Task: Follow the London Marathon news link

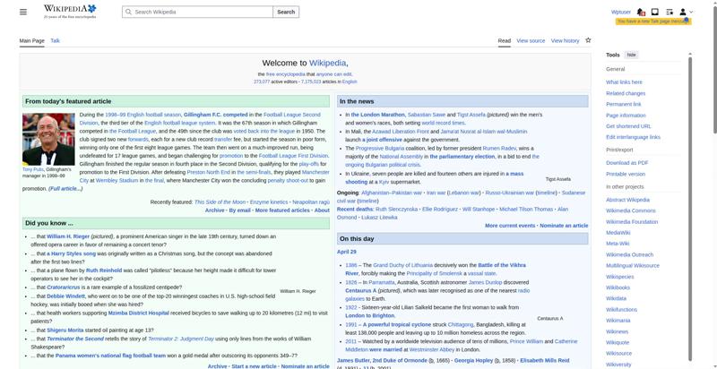Action: coord(376,115)
